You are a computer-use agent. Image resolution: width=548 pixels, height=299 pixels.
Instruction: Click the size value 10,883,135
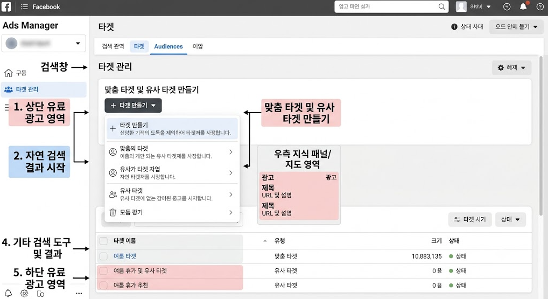(427, 256)
